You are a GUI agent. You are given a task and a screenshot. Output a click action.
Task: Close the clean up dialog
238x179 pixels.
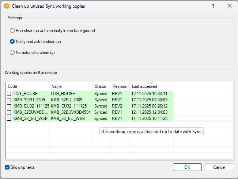coord(230,6)
